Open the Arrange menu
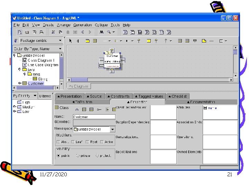The width and height of the screenshot is (249, 187). [64, 25]
